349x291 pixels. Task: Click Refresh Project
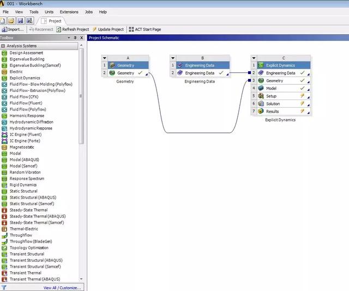(x=73, y=29)
